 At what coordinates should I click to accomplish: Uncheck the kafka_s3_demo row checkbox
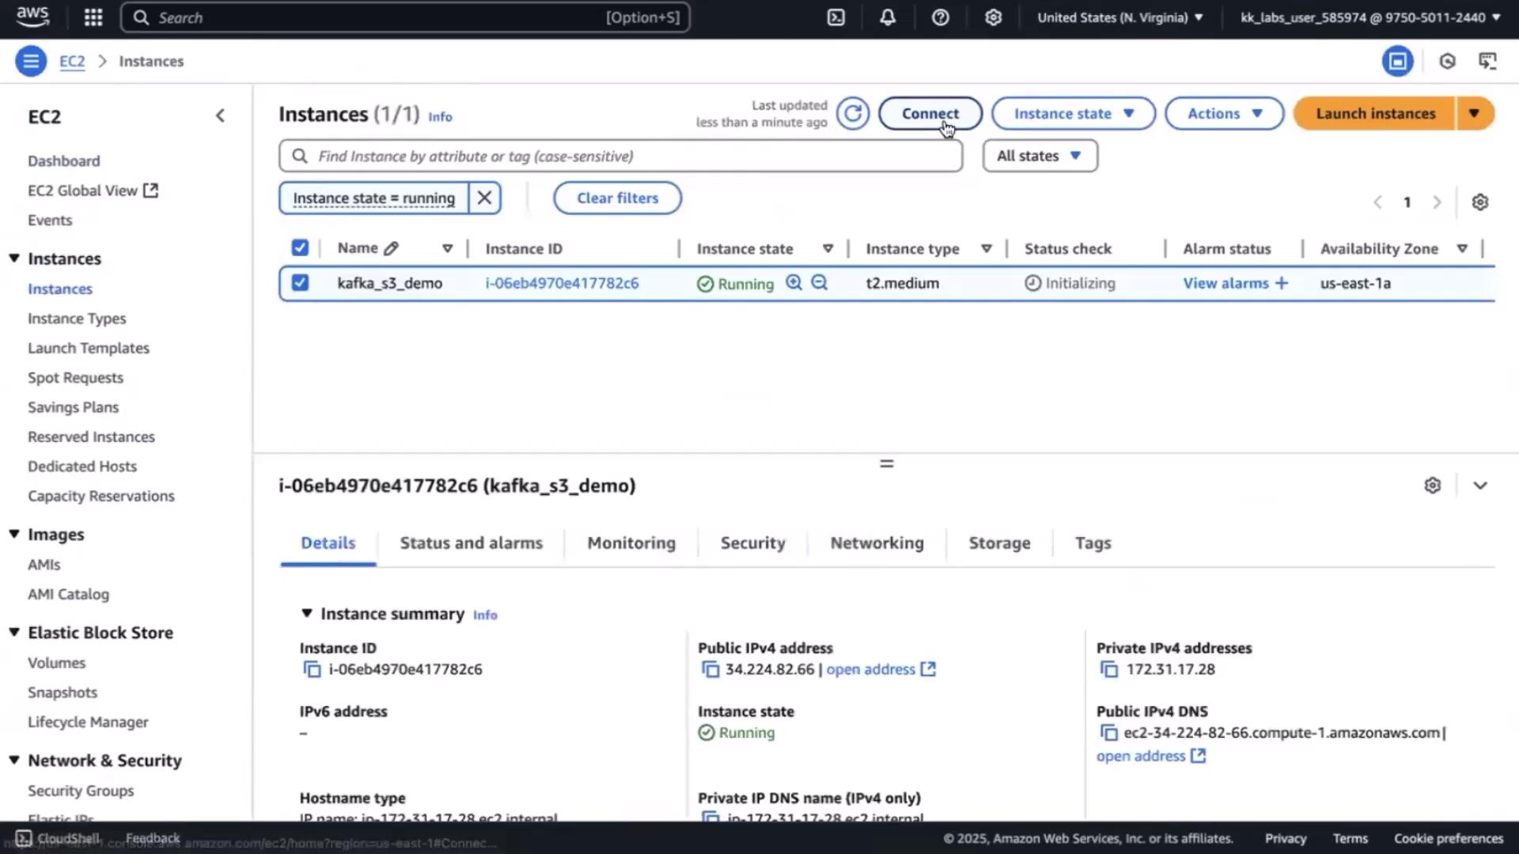tap(300, 283)
